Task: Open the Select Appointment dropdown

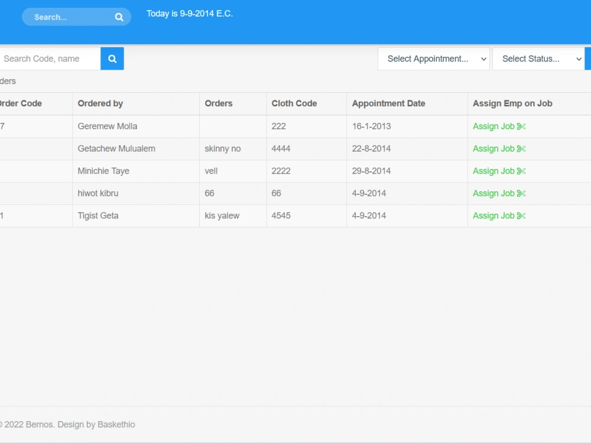Action: click(x=433, y=58)
